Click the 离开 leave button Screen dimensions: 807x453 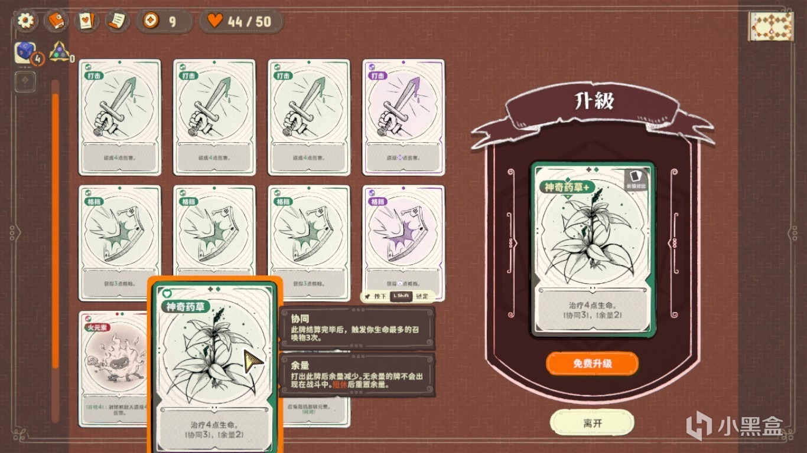pos(592,423)
